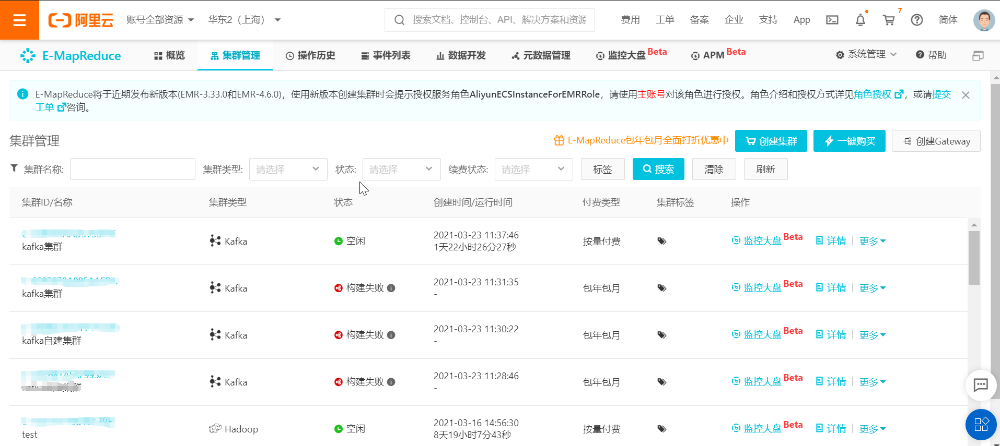This screenshot has width=1000, height=446.
Task: Click tag icon for the test Hadoop row
Action: click(662, 429)
